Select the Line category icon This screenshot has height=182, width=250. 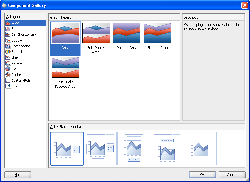point(8,57)
